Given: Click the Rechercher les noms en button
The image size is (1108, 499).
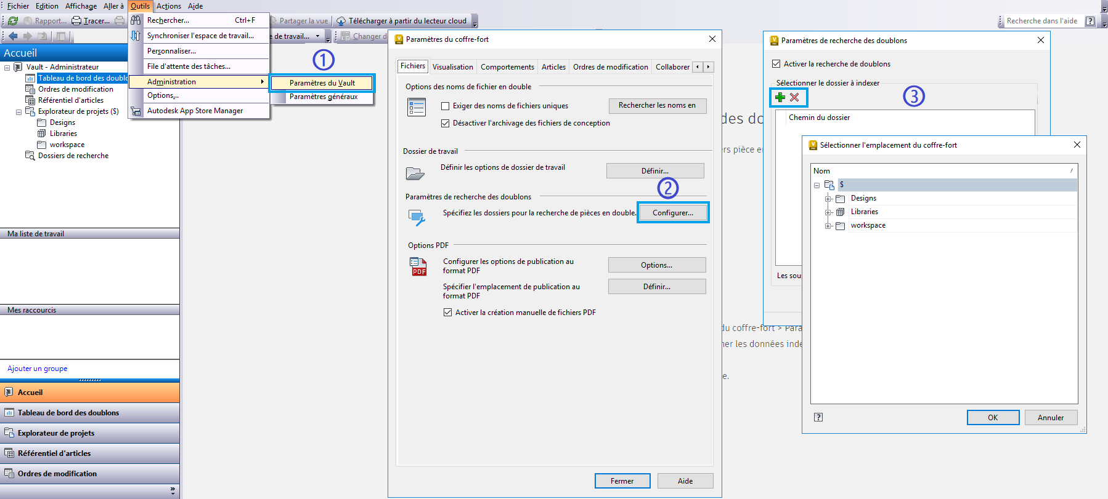Looking at the screenshot, I should tap(658, 106).
